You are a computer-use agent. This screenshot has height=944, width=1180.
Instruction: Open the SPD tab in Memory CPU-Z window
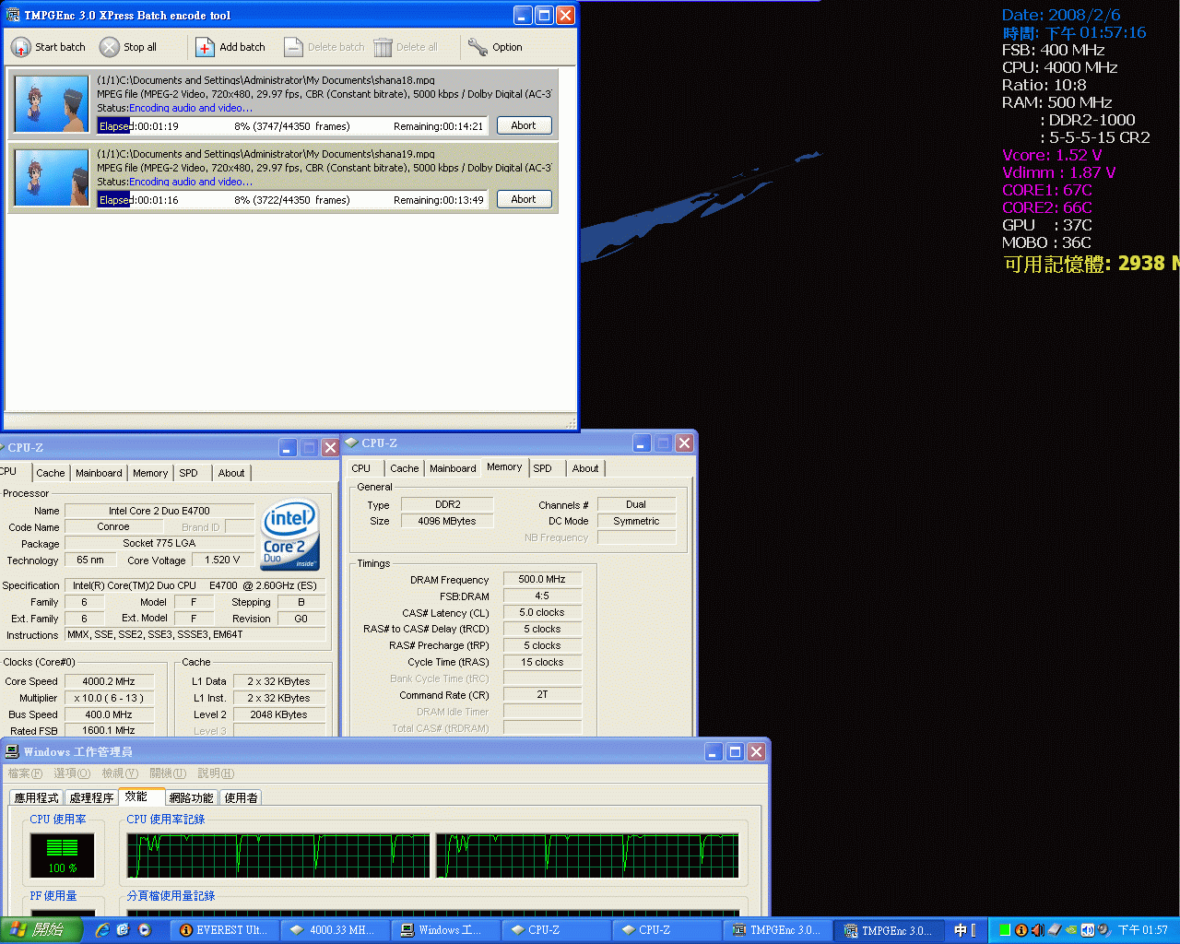[x=542, y=468]
